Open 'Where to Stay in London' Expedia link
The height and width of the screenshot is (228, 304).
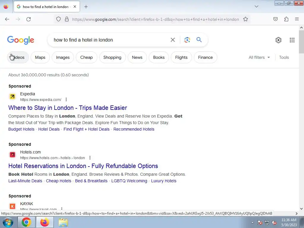pyautogui.click(x=68, y=107)
